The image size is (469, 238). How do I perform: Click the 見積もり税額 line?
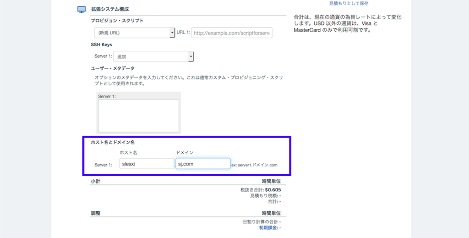[x=266, y=196]
